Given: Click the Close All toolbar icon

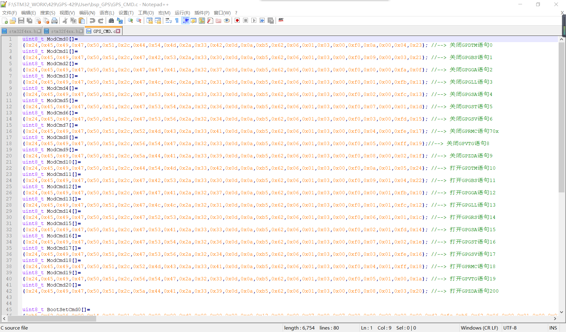Looking at the screenshot, I should coord(46,21).
